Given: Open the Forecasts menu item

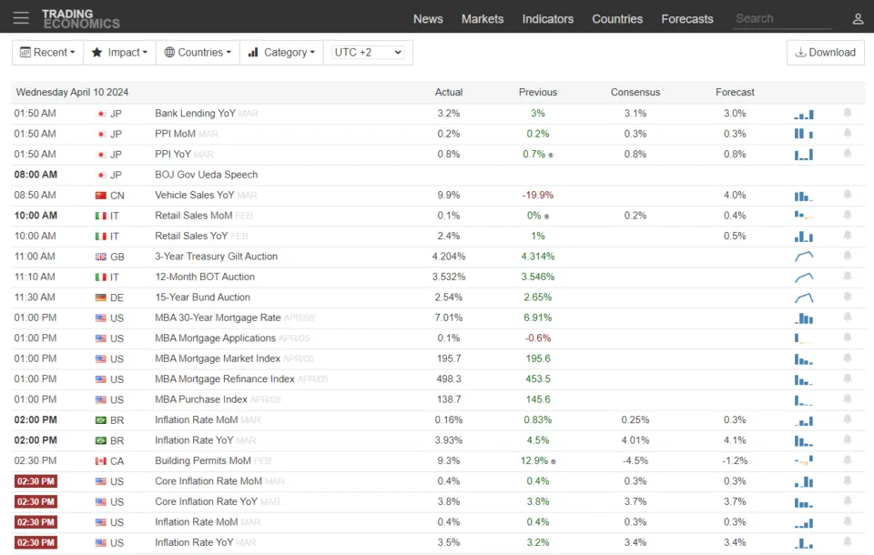Looking at the screenshot, I should tap(687, 18).
